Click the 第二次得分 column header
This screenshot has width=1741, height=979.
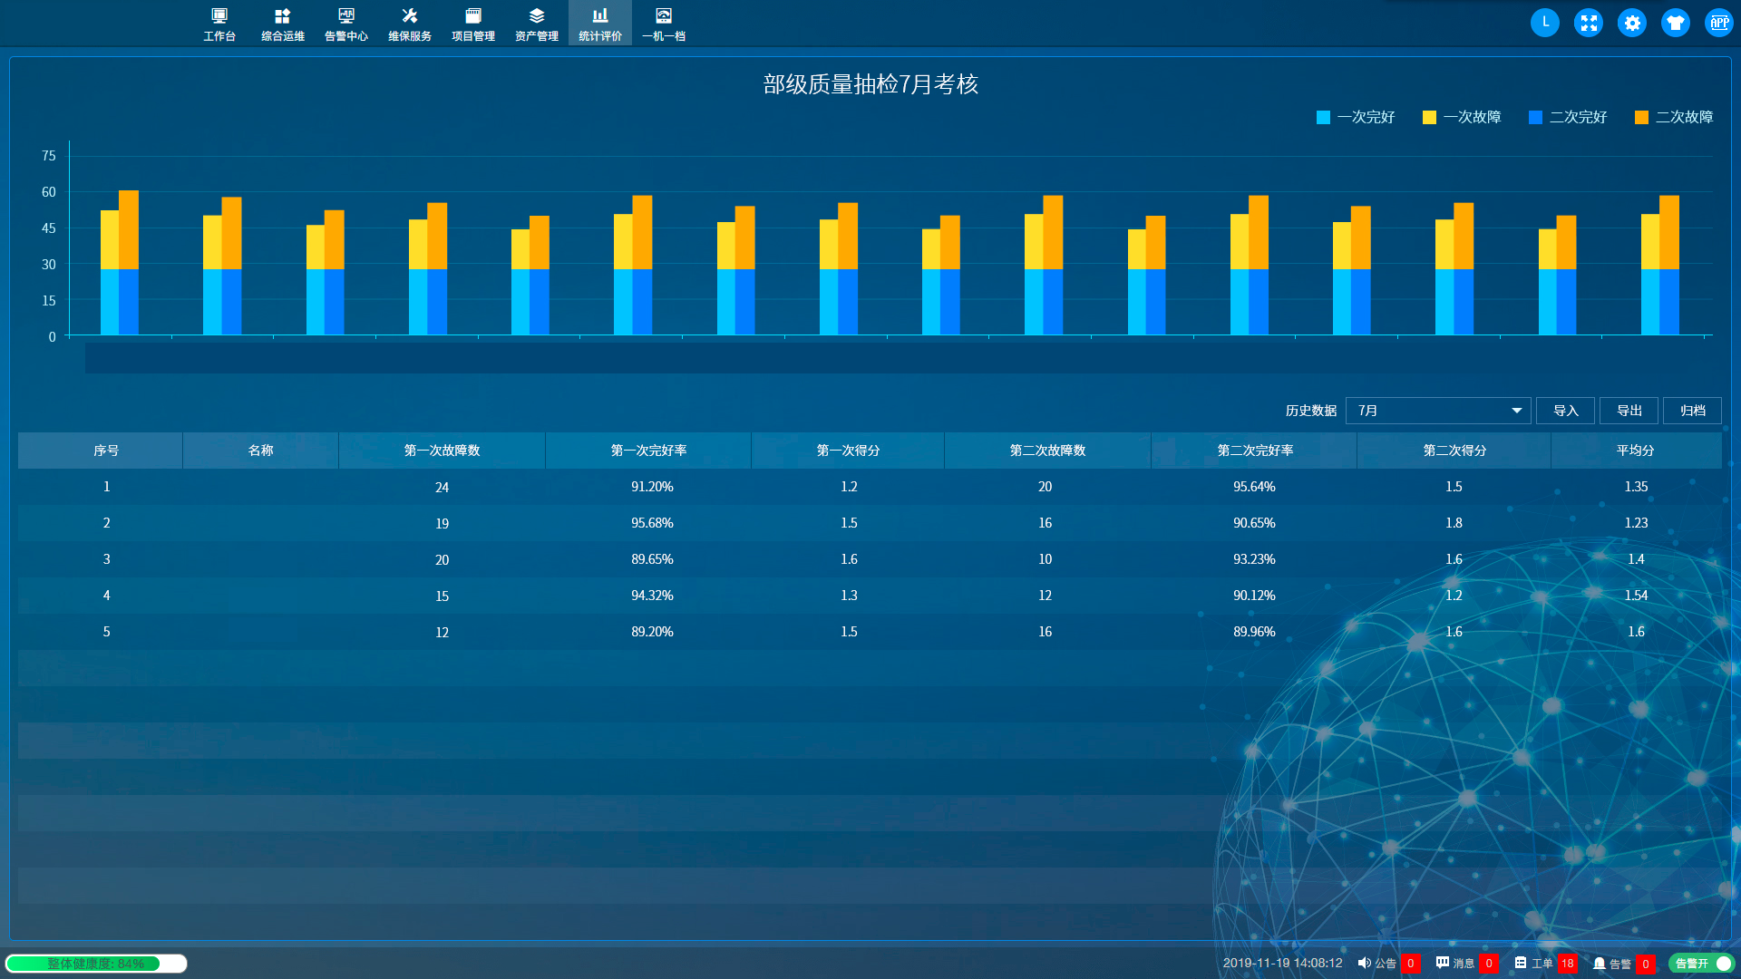point(1454,451)
